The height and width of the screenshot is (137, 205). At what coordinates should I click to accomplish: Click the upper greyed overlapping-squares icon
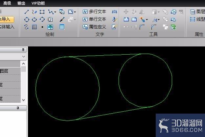coord(165,12)
